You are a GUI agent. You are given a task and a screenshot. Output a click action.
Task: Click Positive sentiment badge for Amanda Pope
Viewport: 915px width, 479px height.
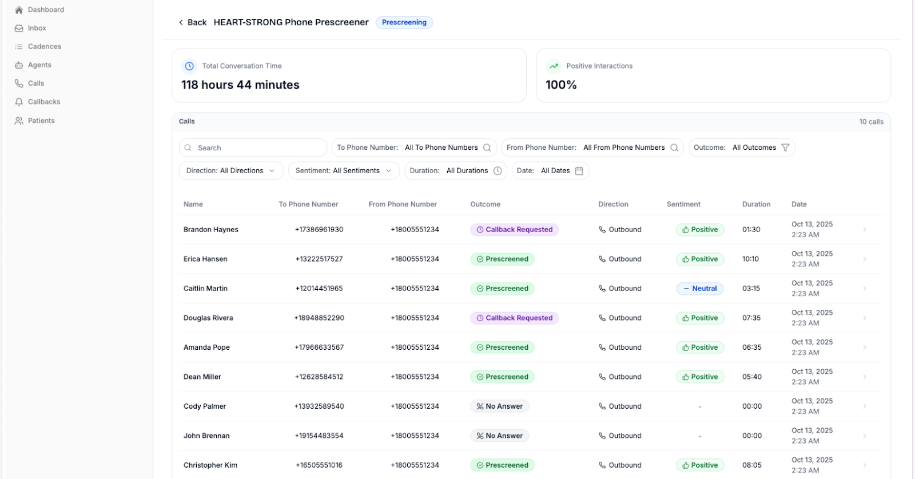tap(700, 348)
